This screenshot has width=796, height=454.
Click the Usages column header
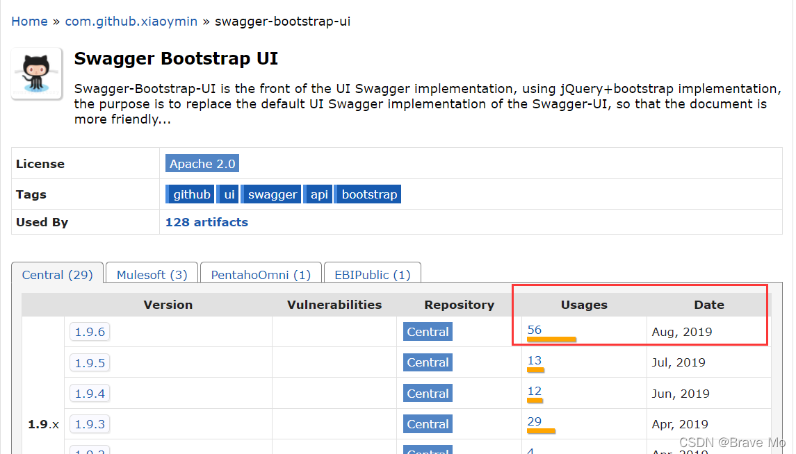[584, 305]
